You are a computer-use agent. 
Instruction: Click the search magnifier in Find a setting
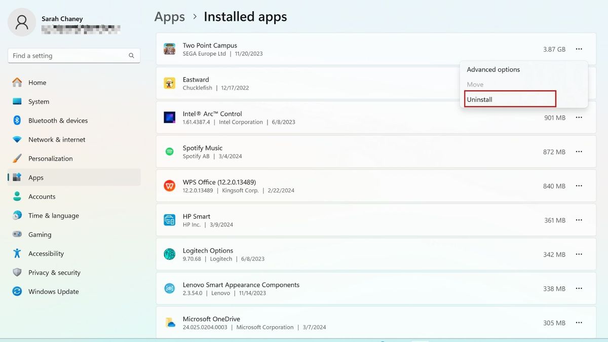coord(131,56)
